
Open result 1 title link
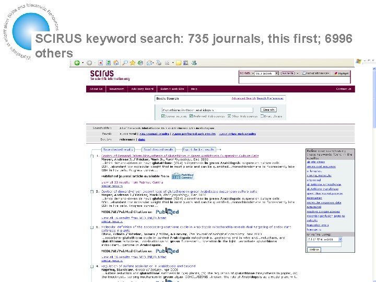pos(180,156)
